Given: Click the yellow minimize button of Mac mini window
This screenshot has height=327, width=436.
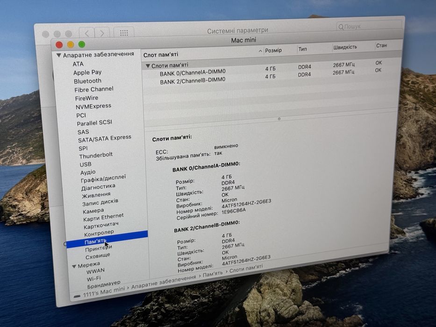Looking at the screenshot, I should pyautogui.click(x=71, y=45).
